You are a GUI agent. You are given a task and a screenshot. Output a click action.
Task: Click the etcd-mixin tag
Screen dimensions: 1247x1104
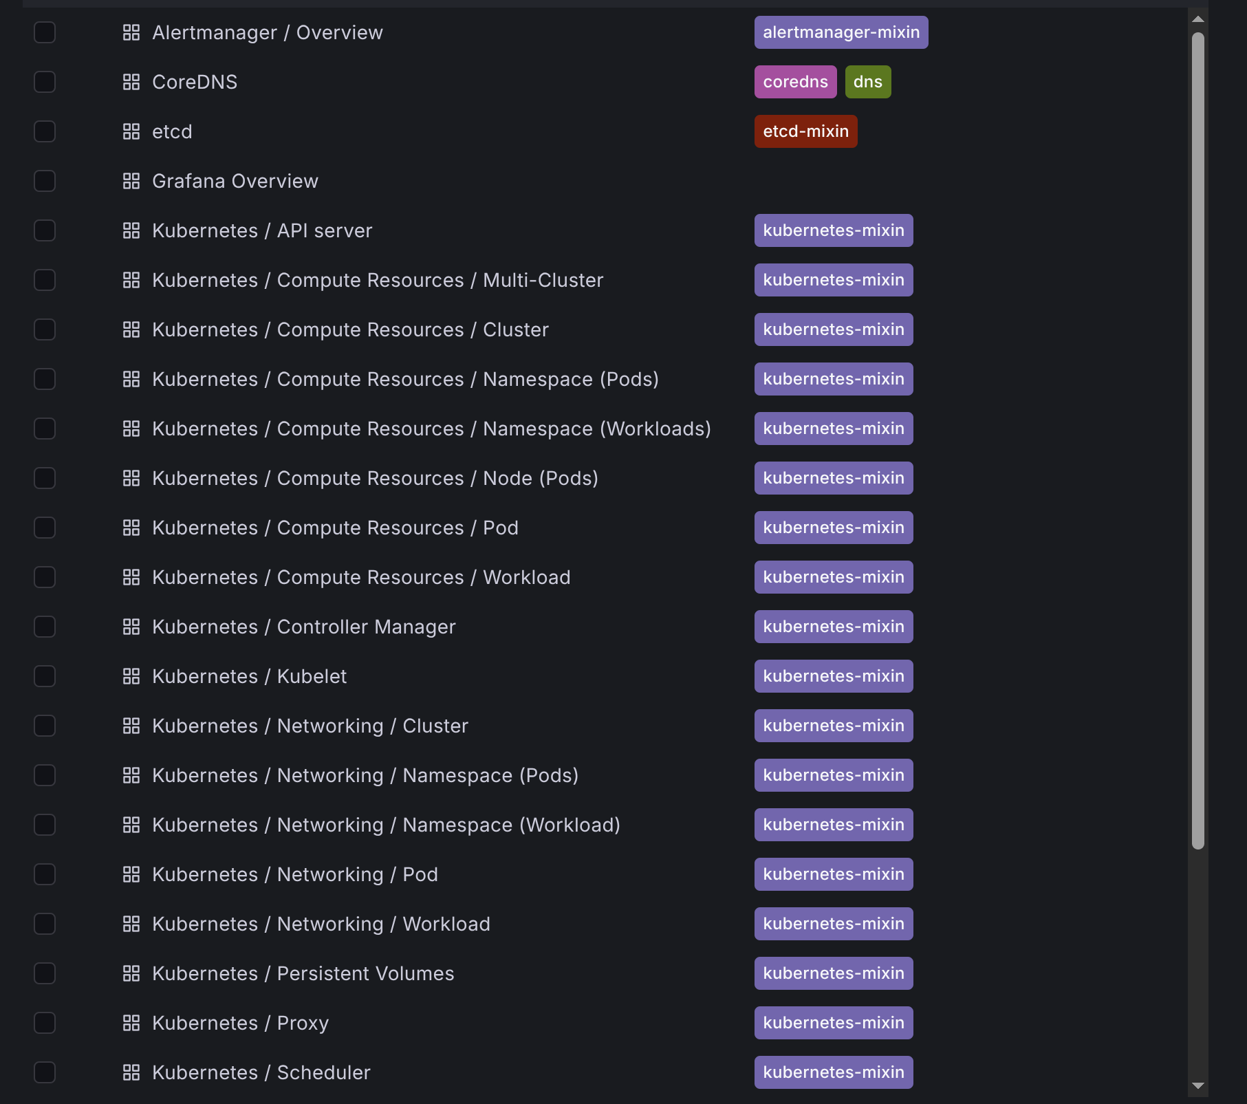[x=805, y=131]
